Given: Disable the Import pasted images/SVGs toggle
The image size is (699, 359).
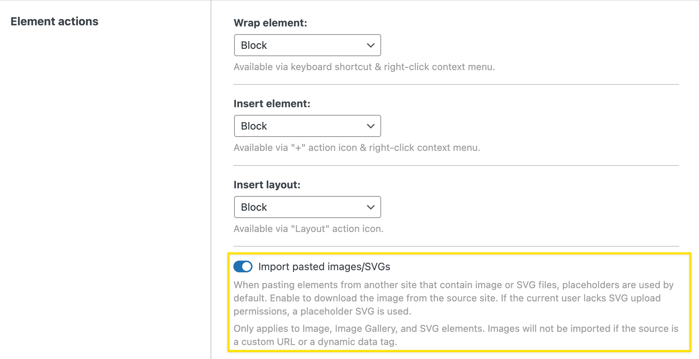Looking at the screenshot, I should (x=243, y=266).
